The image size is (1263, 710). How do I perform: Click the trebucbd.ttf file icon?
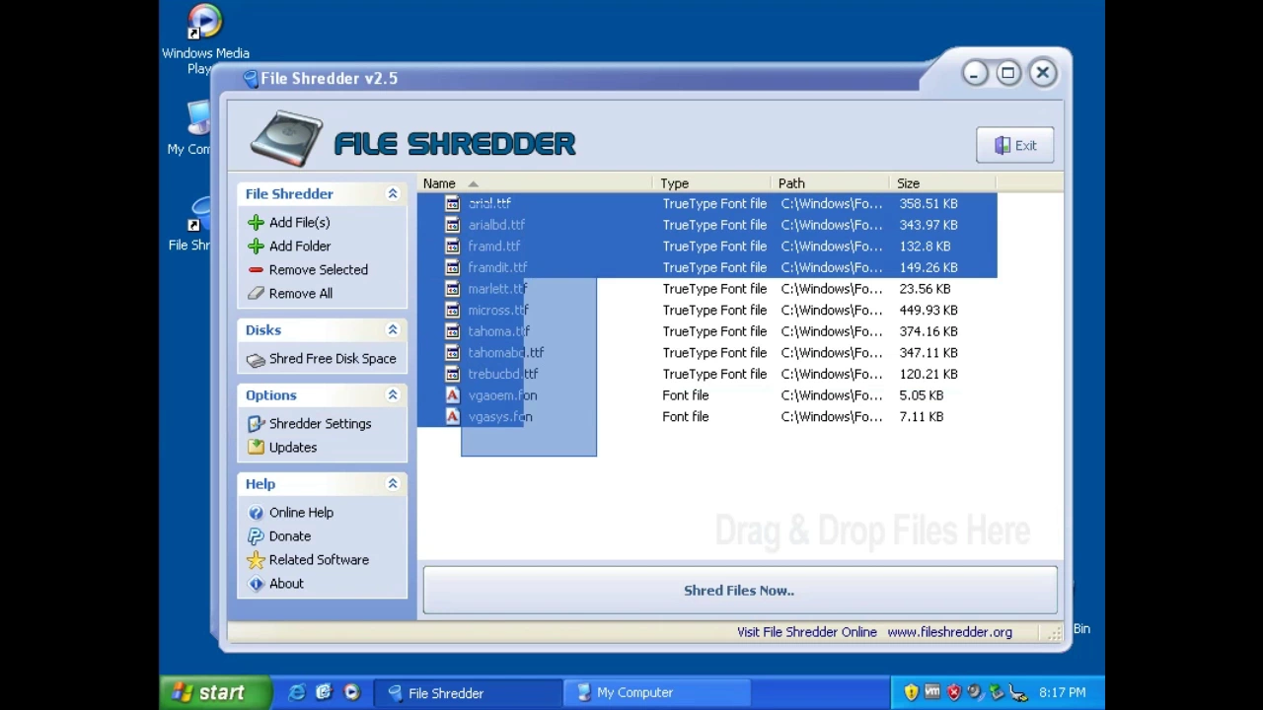pyautogui.click(x=452, y=374)
